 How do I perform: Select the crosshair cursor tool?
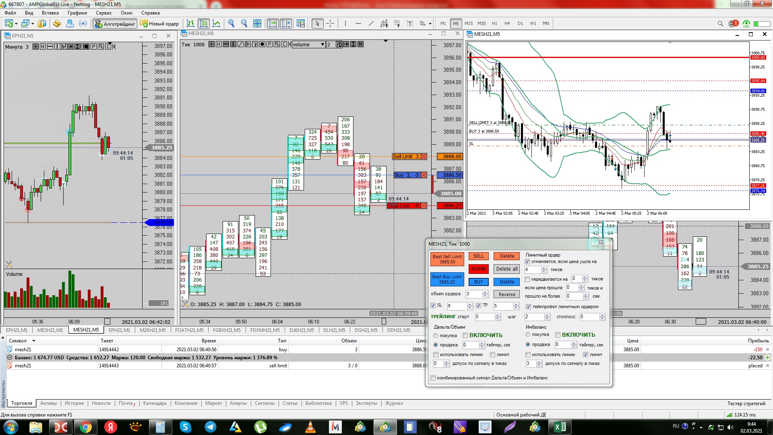point(330,23)
